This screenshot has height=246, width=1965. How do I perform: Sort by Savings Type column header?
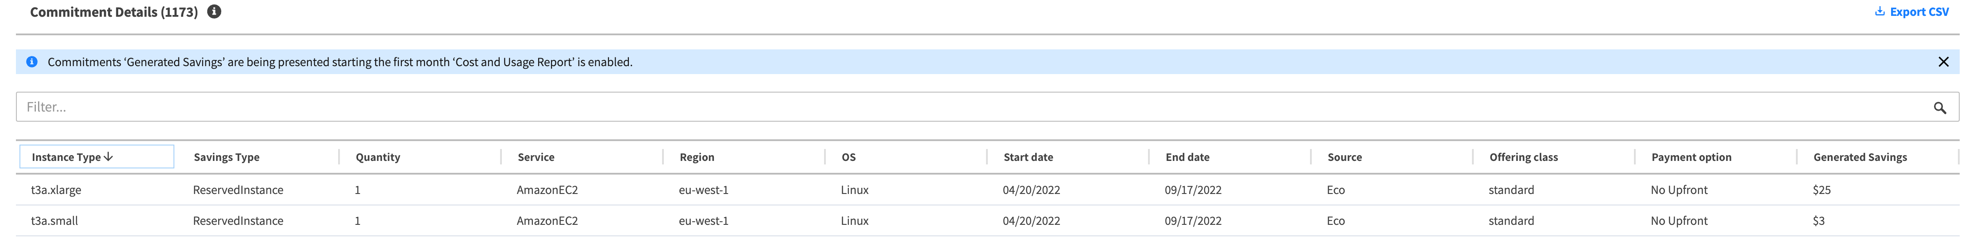[227, 157]
